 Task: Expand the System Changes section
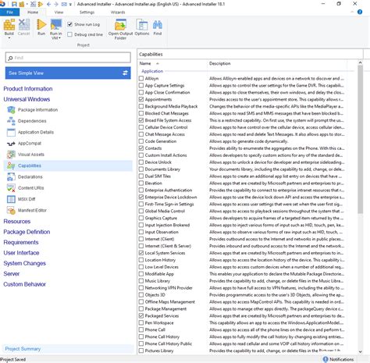click(25, 263)
